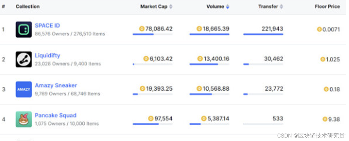Select Amazy Sneaker floor price 0.18
The height and width of the screenshot is (141, 349).
(334, 89)
